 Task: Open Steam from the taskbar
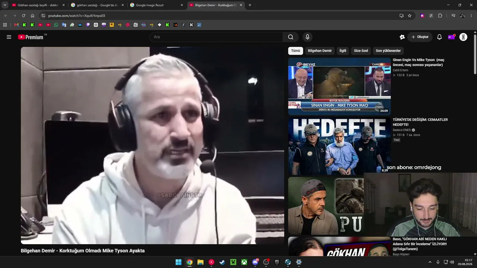[222, 262]
